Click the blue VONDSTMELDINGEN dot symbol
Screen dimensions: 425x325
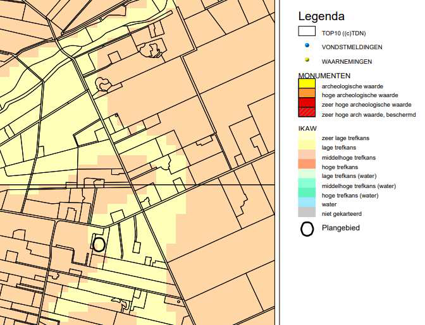click(x=307, y=45)
